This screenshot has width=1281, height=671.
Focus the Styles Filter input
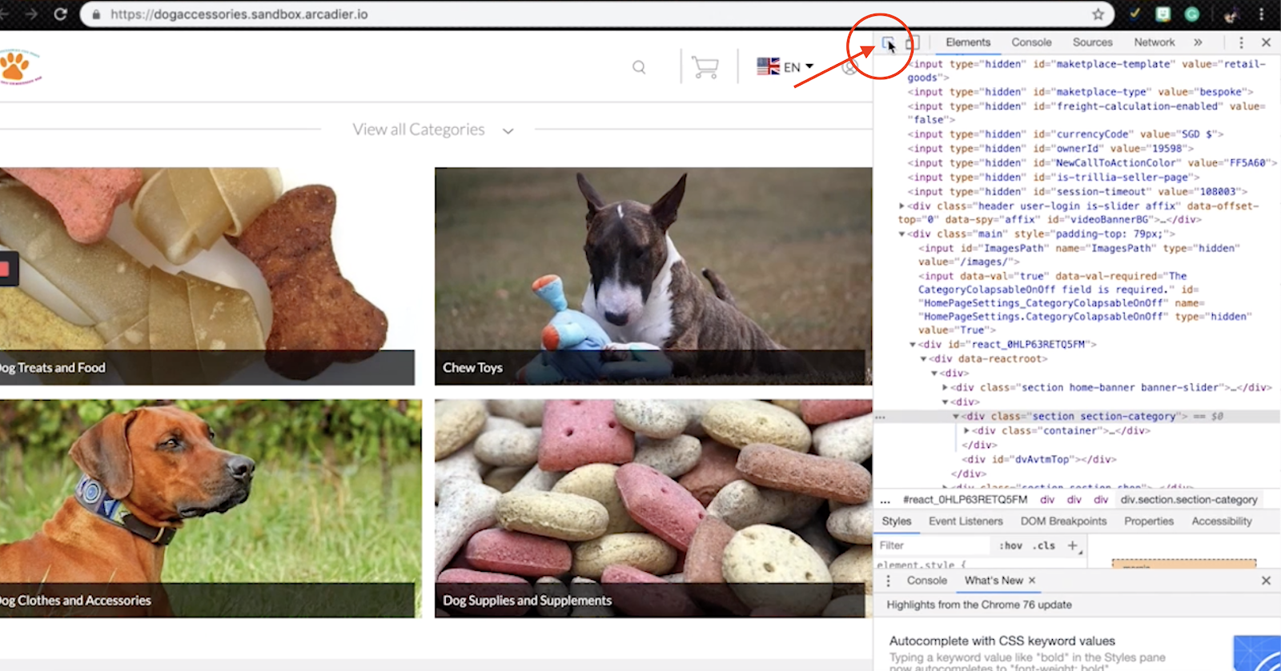[933, 545]
